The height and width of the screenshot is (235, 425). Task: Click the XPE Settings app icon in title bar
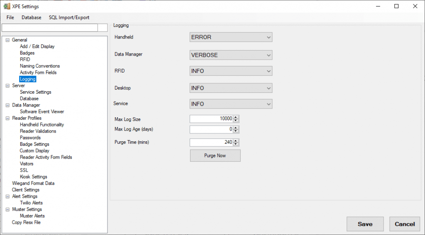[x=7, y=6]
